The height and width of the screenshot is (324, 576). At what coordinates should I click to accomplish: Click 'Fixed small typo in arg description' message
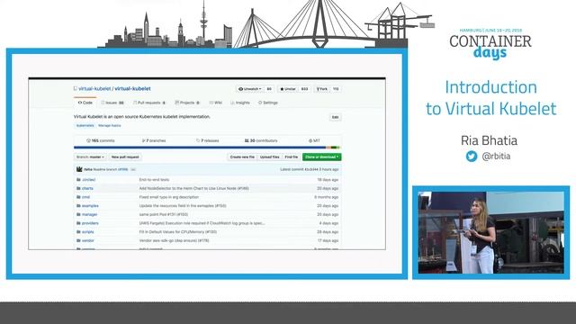[169, 197]
